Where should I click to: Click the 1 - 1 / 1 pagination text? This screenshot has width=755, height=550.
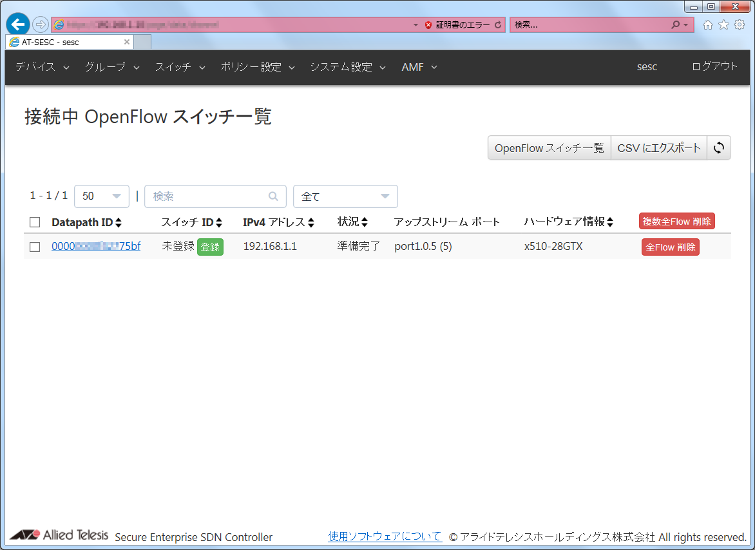pyautogui.click(x=48, y=195)
